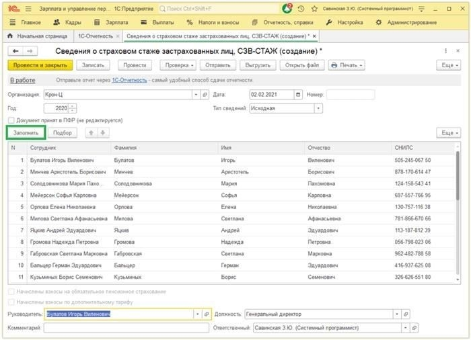
Task: Click the Выгрузить button
Action: click(x=258, y=65)
